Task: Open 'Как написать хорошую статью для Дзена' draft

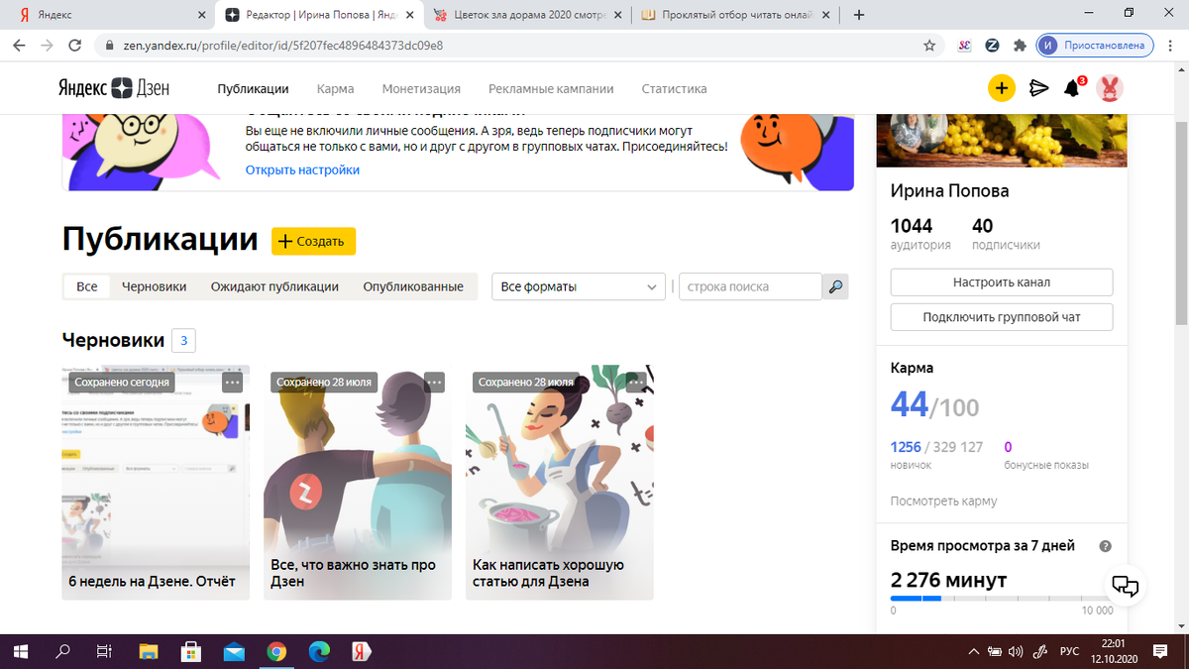Action: (x=560, y=482)
